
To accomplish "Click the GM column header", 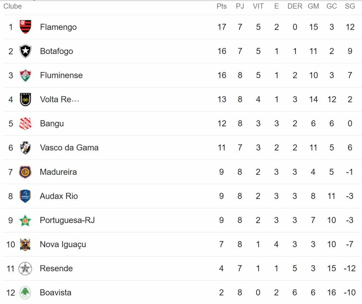I will 313,6.
